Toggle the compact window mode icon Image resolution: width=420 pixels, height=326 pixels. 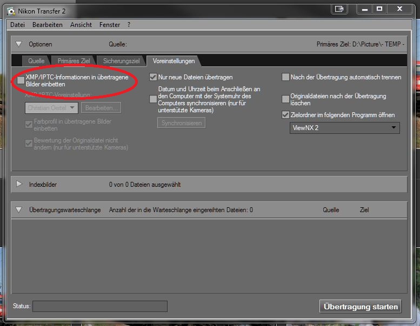[339, 9]
